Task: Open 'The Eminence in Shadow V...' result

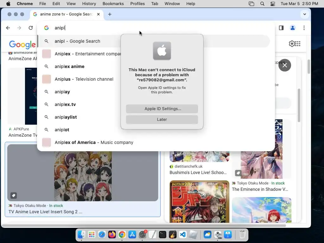Action: (x=260, y=189)
